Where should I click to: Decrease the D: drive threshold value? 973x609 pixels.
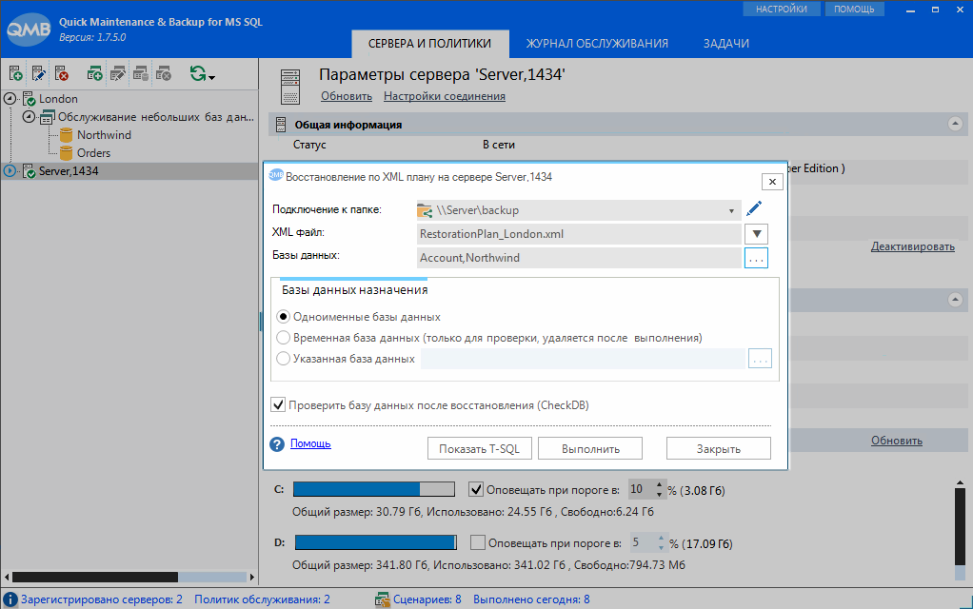coord(661,547)
